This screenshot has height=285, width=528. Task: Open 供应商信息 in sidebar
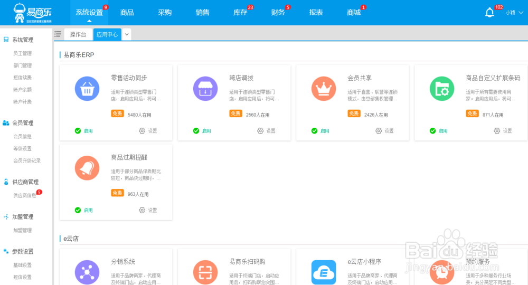pos(25,195)
